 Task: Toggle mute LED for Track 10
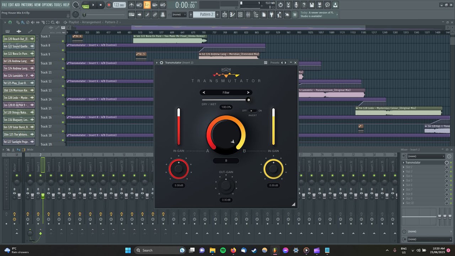63,68
